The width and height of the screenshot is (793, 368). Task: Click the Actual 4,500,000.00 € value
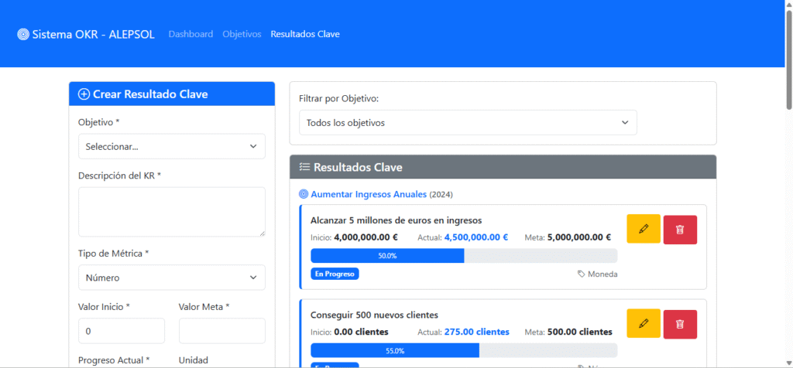(476, 237)
